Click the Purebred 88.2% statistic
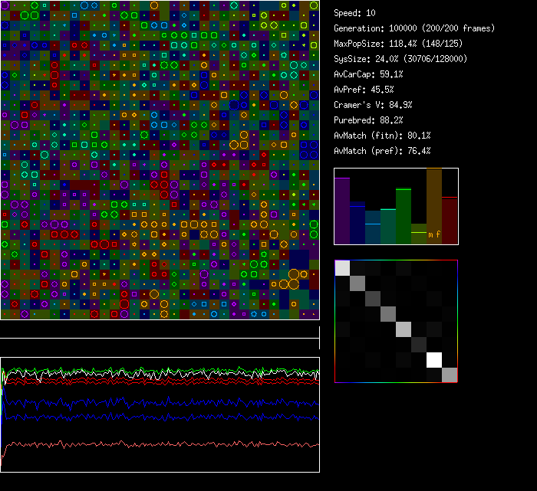Image resolution: width=537 pixels, height=491 pixels. point(369,120)
